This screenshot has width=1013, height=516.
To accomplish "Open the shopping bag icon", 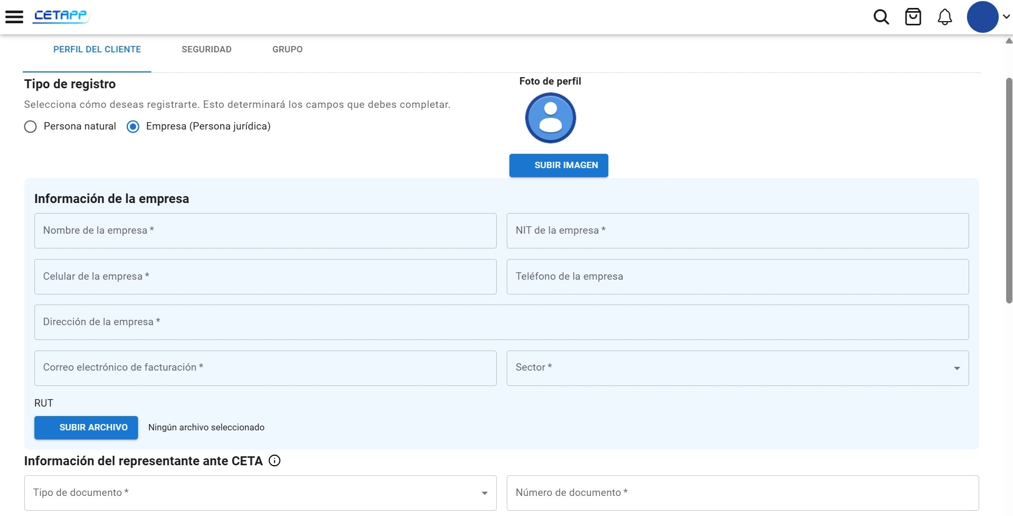I will click(x=913, y=17).
